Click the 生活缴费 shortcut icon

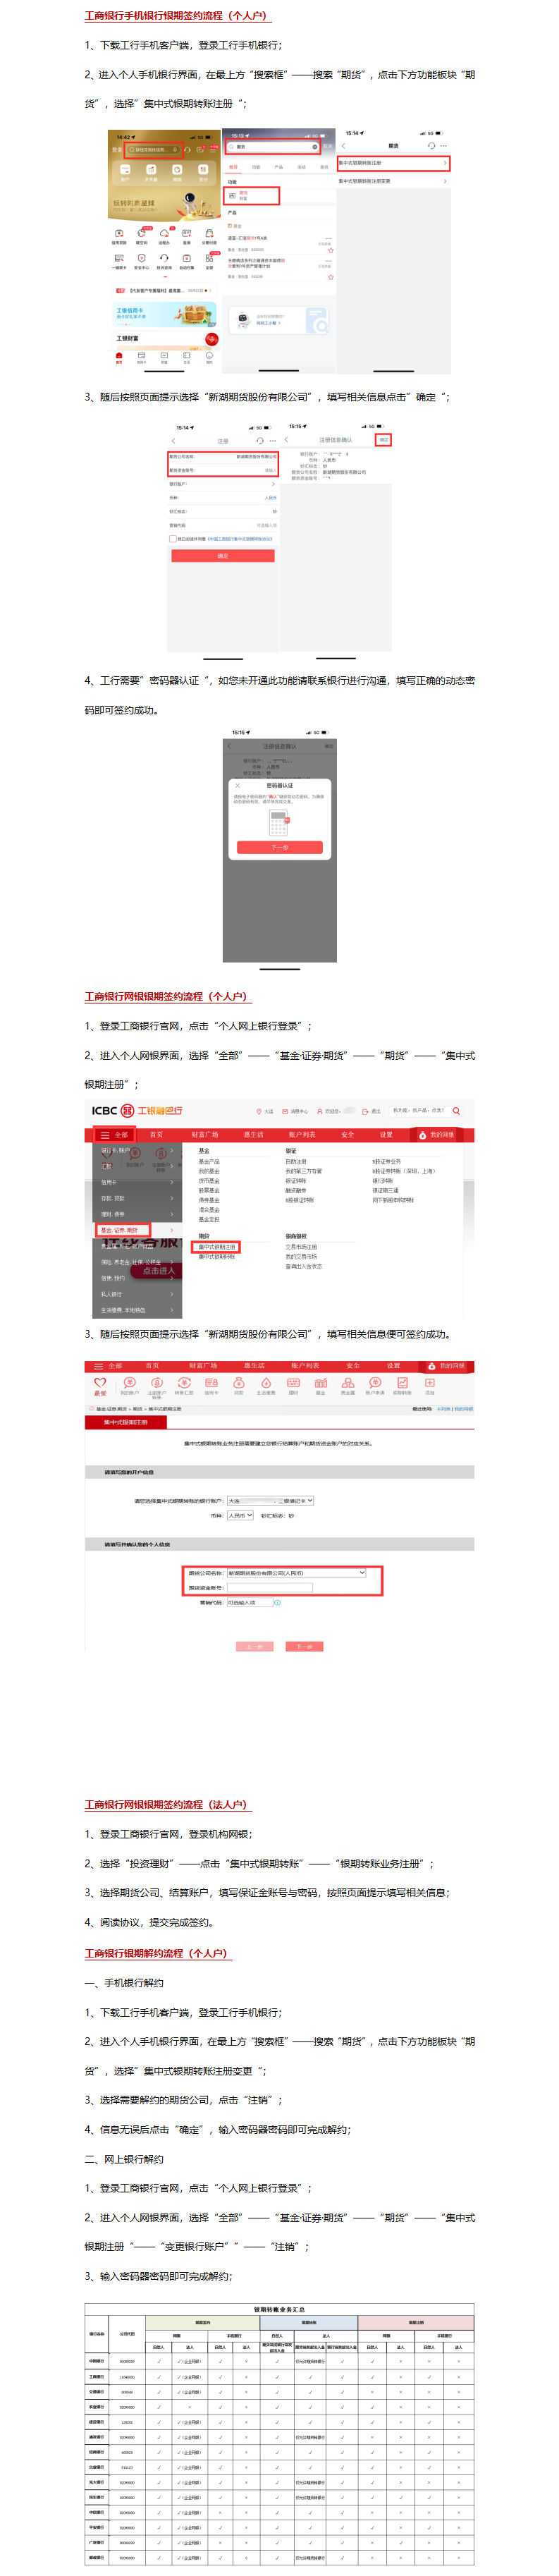click(x=266, y=1386)
